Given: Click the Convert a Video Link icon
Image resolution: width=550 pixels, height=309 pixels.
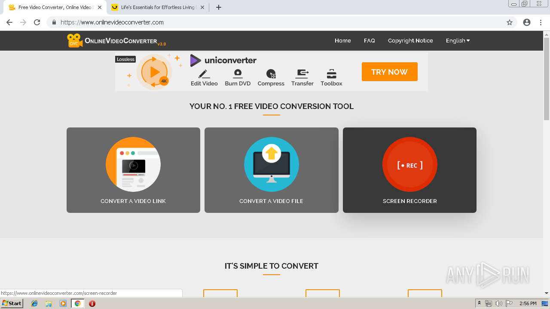Looking at the screenshot, I should coord(133,164).
